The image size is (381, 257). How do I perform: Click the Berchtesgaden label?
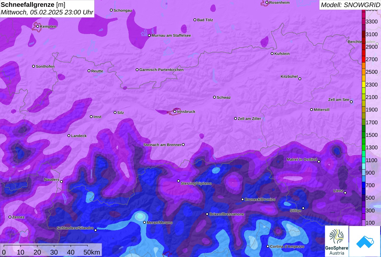361,42
